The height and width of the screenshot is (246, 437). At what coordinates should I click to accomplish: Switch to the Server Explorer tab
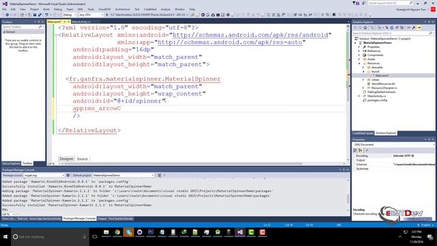[x=11, y=163]
